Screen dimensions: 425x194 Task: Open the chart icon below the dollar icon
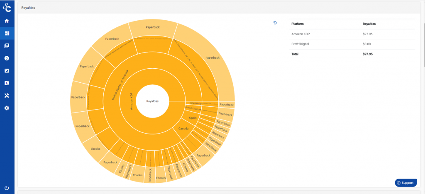pos(7,71)
